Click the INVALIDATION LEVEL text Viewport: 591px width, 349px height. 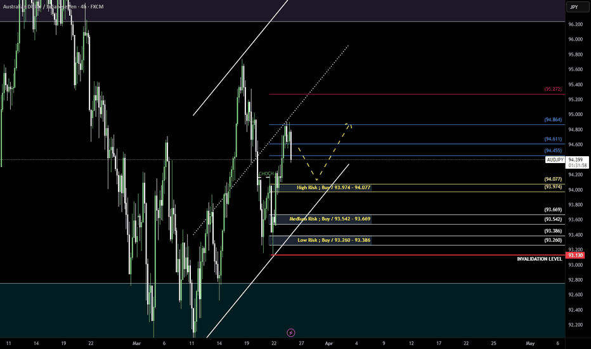[x=540, y=259]
